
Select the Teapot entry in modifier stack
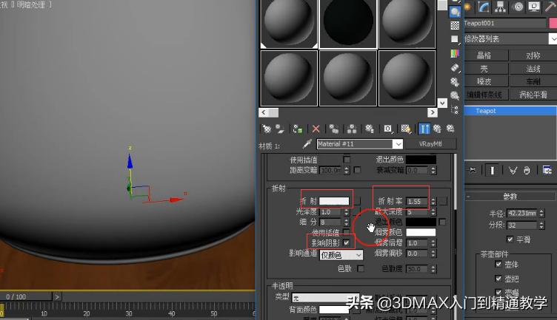click(510, 111)
